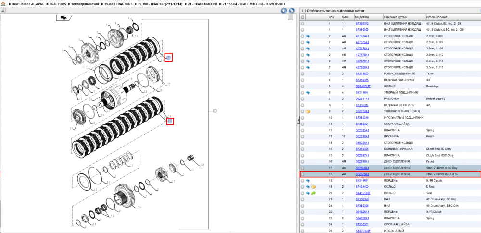Open part number link 87350319

tap(362, 118)
